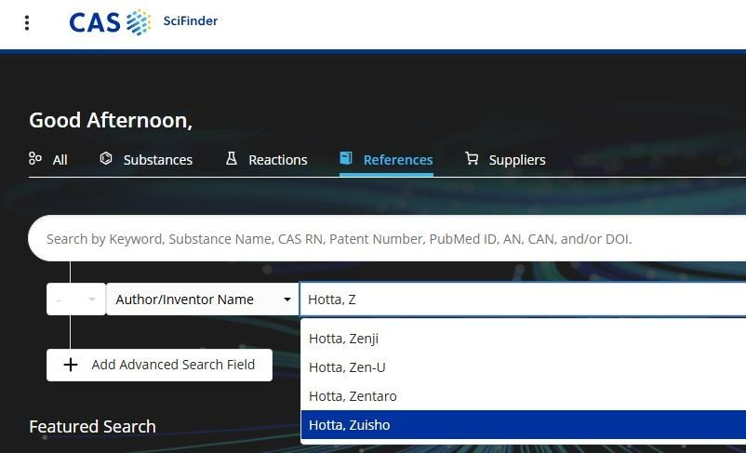Switch to the Substances tab
The height and width of the screenshot is (453, 746).
146,159
